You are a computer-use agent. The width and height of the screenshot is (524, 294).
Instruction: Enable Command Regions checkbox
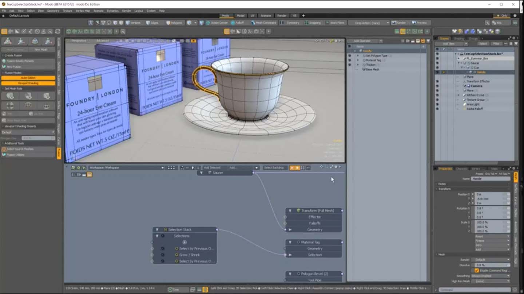click(477, 270)
